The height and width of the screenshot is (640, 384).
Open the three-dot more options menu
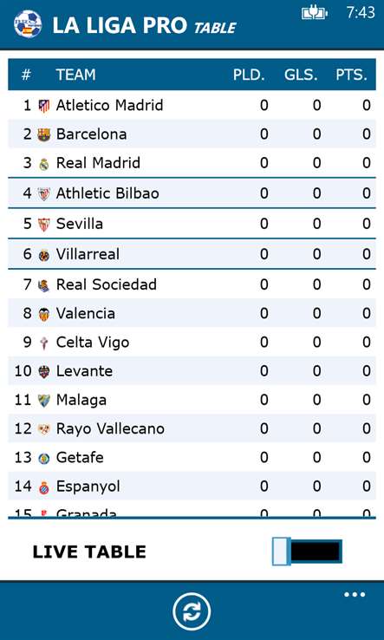click(355, 595)
